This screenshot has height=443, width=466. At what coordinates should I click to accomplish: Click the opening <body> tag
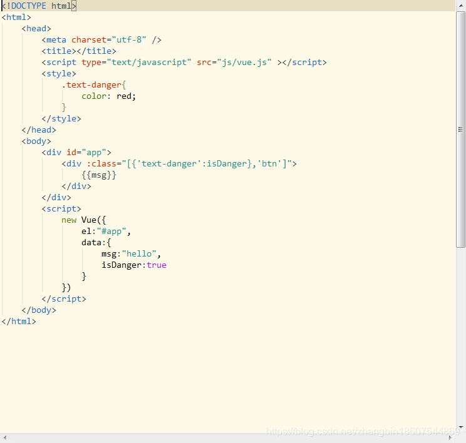tap(36, 141)
